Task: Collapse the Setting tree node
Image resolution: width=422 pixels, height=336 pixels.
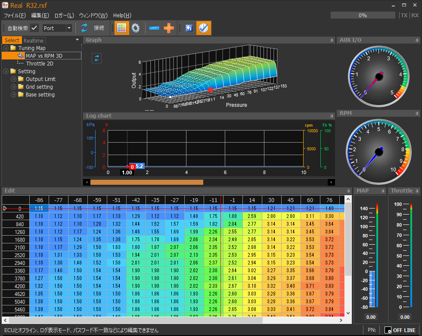Action: click(6, 72)
